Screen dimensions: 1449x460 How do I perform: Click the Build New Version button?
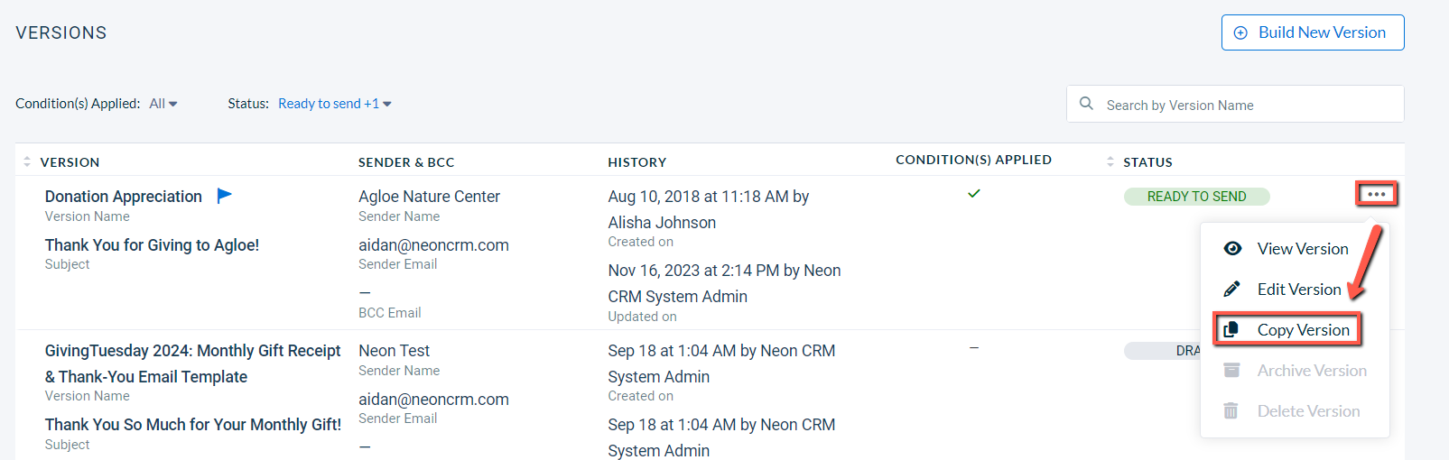tap(1313, 32)
